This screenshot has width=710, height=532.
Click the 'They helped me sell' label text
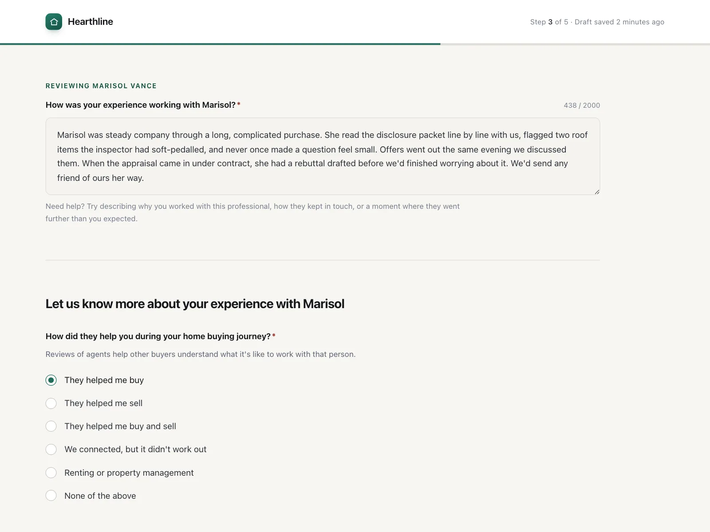(x=103, y=403)
